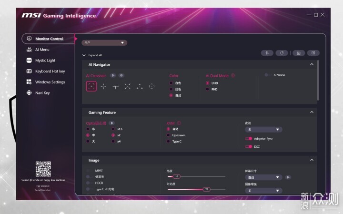Screen dimensions: 343x214
Task: Select 自动 crosshair color option
Action: click(x=171, y=95)
